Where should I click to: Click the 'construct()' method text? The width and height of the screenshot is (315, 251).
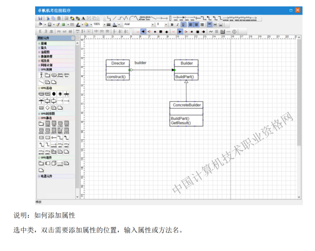click(116, 77)
